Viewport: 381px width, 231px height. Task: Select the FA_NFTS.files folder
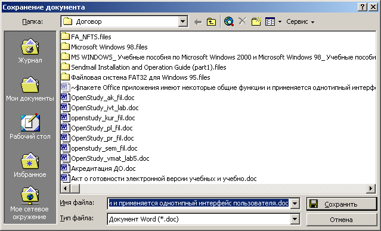pyautogui.click(x=86, y=37)
